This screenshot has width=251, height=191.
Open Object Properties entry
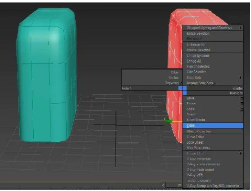tap(199, 132)
